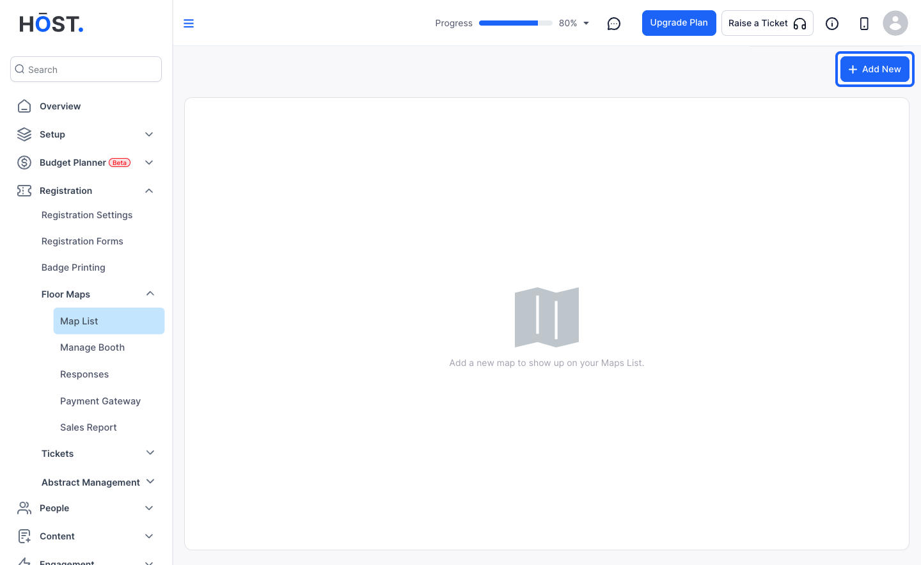This screenshot has height=565, width=921.
Task: Open Payment Gateway
Action: pyautogui.click(x=100, y=401)
